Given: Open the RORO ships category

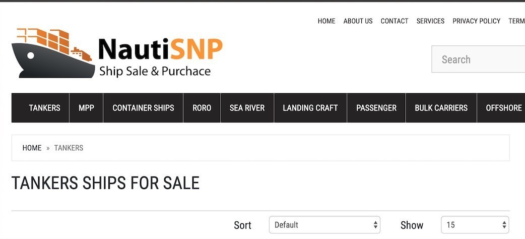Looking at the screenshot, I should pos(202,108).
